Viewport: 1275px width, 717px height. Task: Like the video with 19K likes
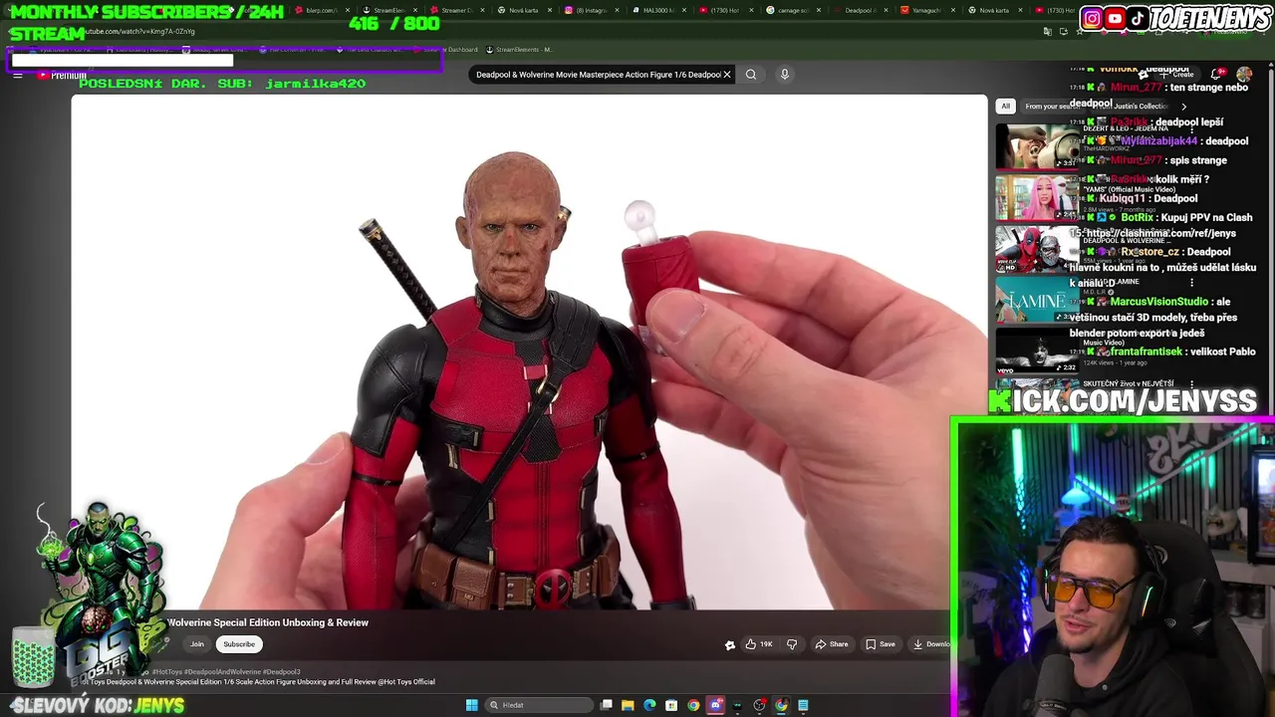[760, 644]
